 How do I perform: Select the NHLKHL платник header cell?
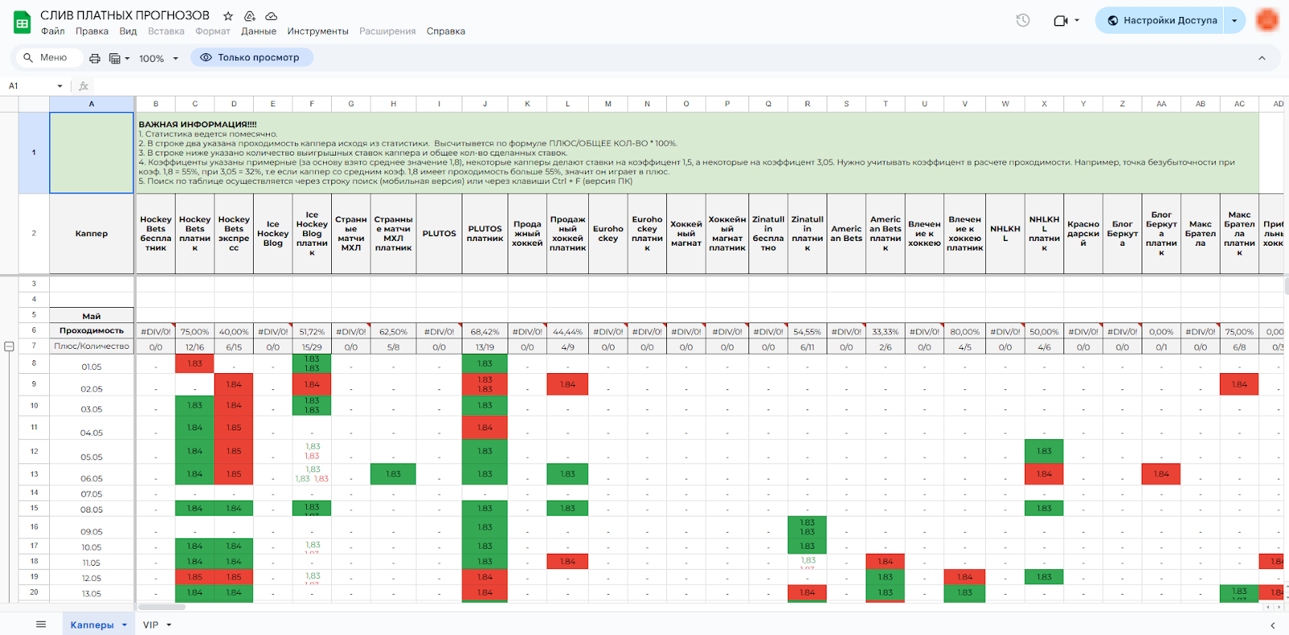tap(1044, 234)
